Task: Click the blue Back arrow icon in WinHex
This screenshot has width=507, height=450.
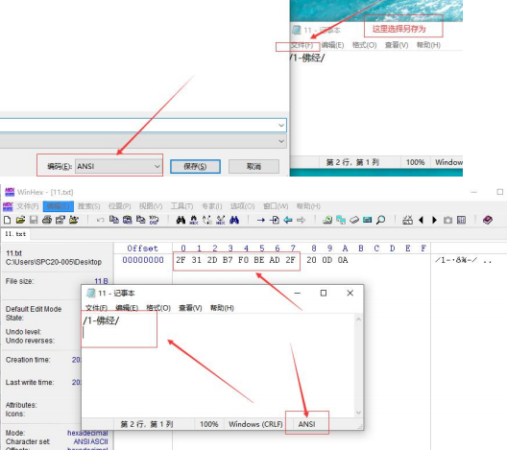Action: pyautogui.click(x=288, y=220)
